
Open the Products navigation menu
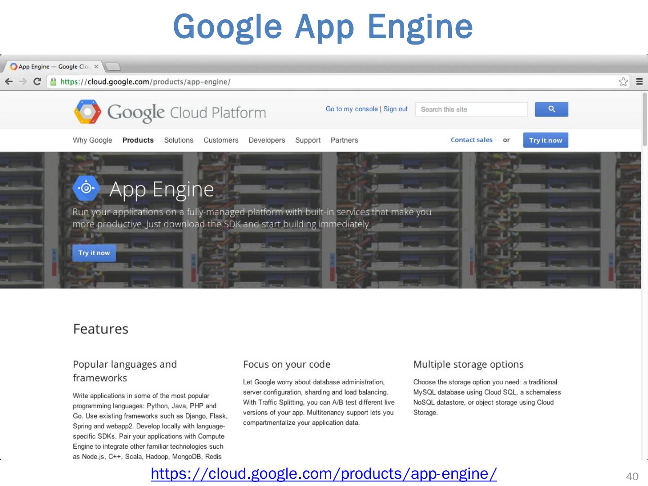point(138,140)
